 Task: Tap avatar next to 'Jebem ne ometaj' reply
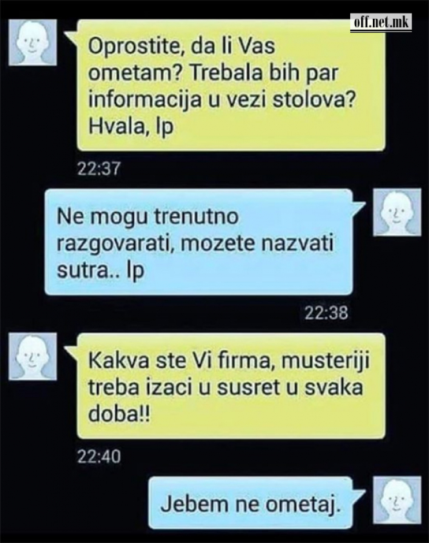coord(397,500)
